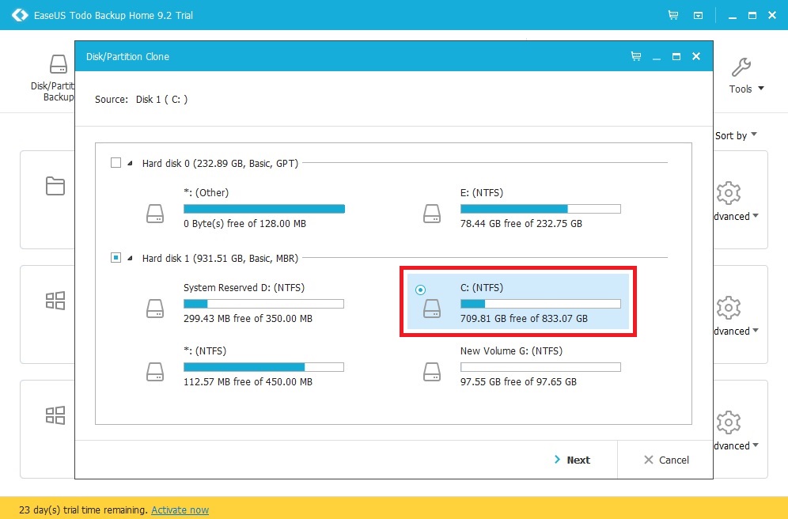The image size is (788, 519).
Task: Proceed with the Next button
Action: point(572,460)
